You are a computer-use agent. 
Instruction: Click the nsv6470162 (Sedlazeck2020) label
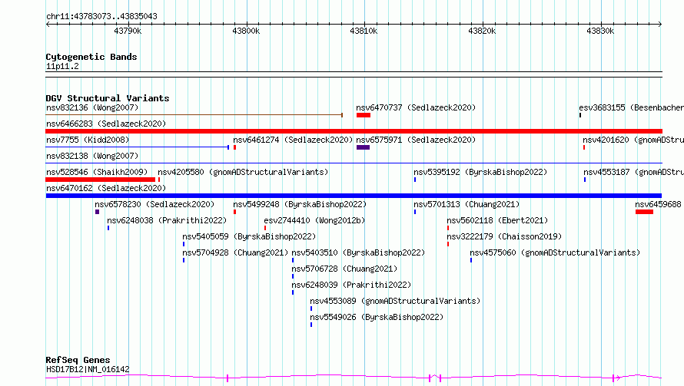tap(106, 188)
